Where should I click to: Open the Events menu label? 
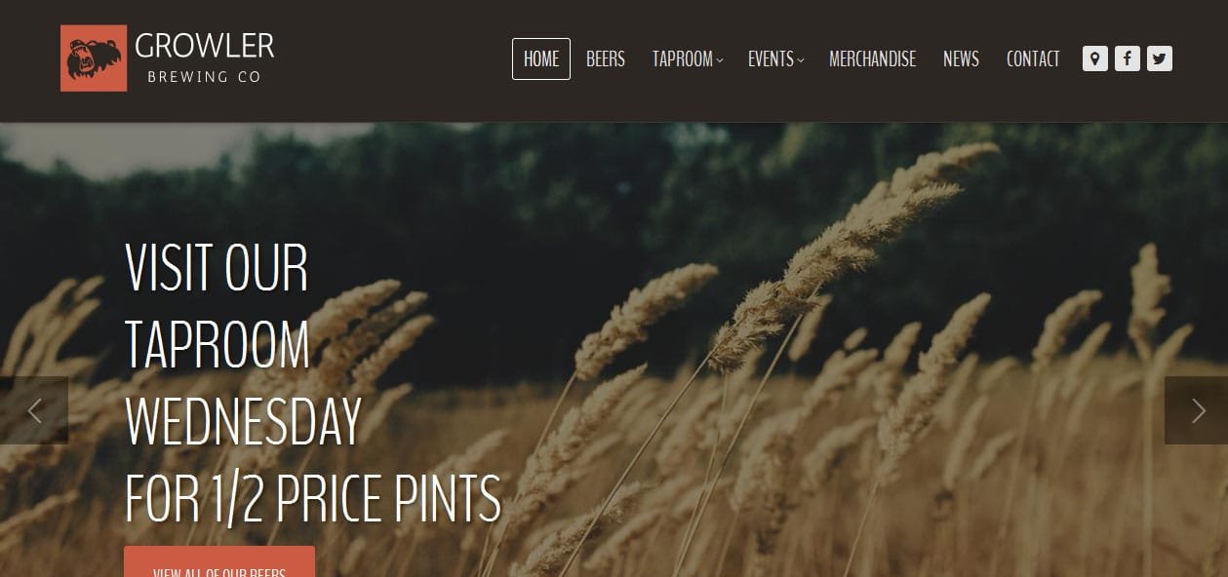[x=771, y=59]
